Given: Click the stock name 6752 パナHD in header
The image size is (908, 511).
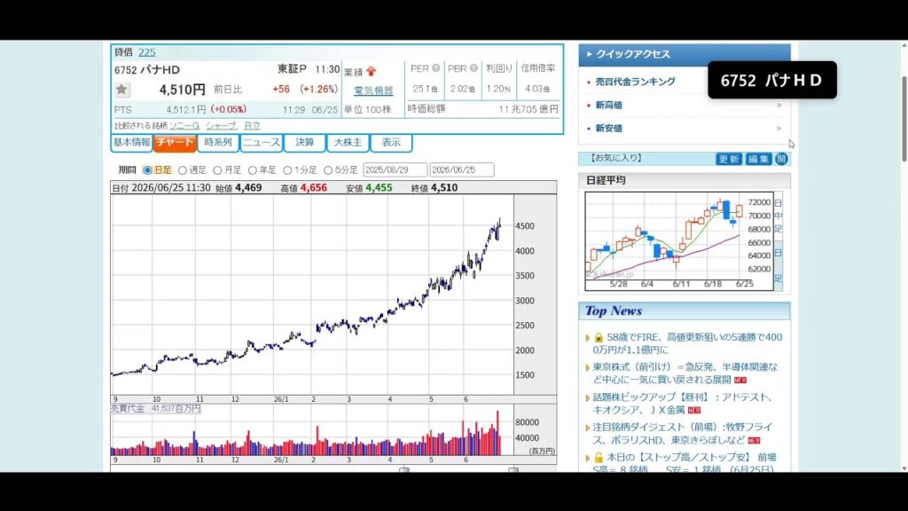Looking at the screenshot, I should pos(147,70).
